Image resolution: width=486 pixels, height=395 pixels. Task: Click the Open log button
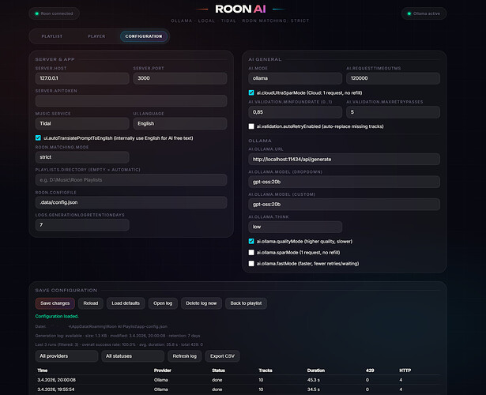tap(163, 303)
